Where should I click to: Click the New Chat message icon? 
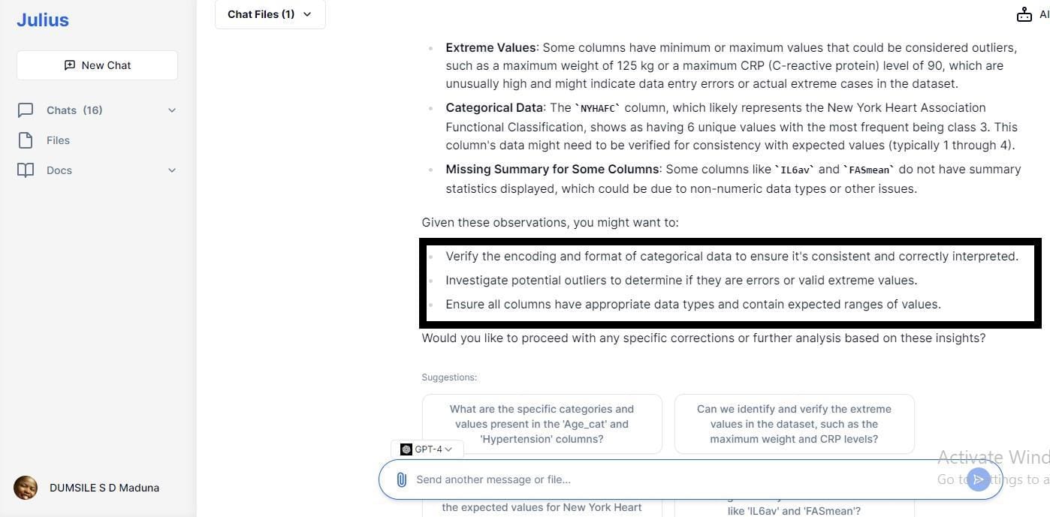(70, 65)
